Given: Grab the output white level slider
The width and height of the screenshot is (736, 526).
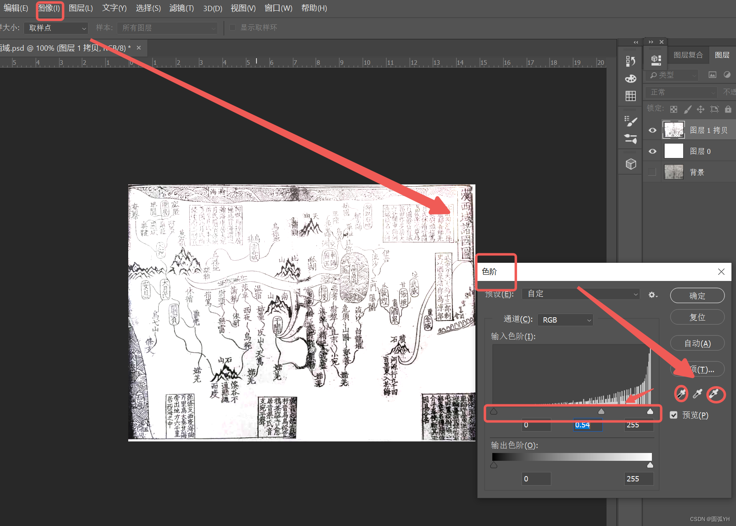Looking at the screenshot, I should [x=650, y=465].
